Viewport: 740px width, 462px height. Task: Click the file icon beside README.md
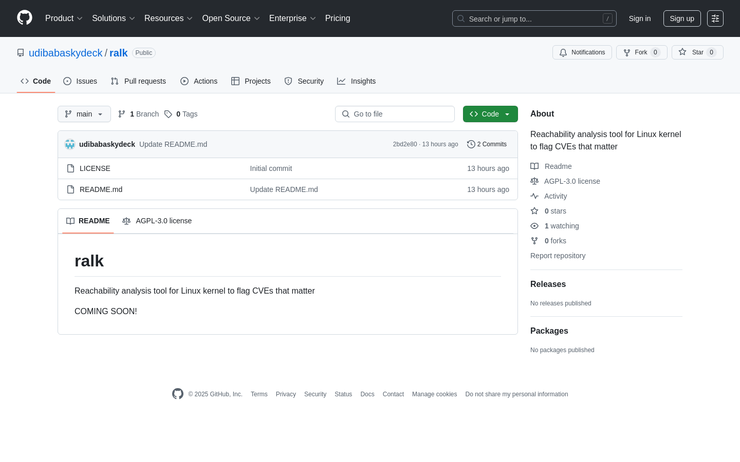71,189
